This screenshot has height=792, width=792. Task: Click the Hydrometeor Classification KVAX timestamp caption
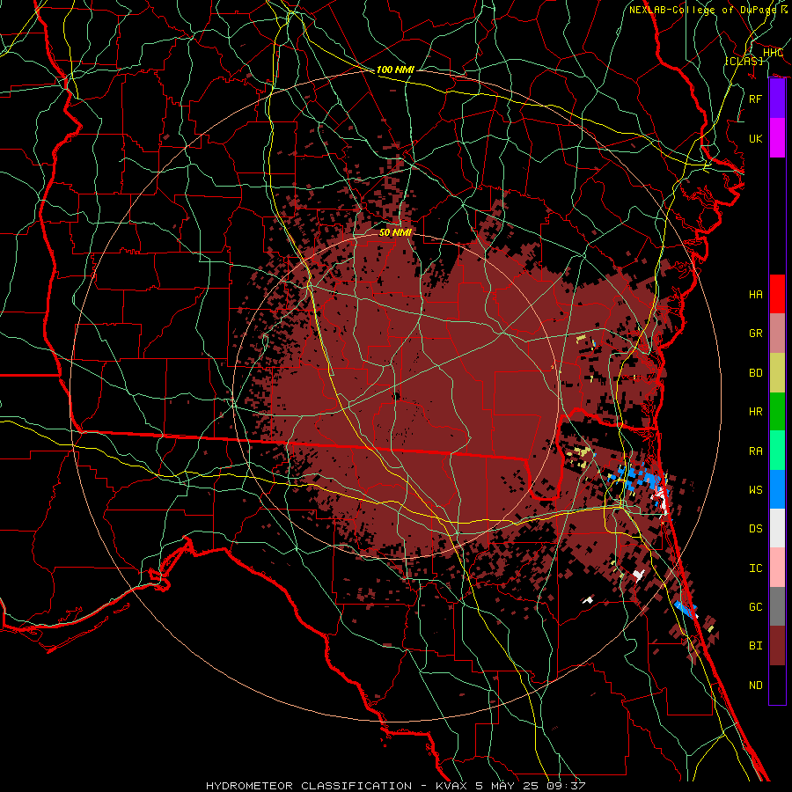pyautogui.click(x=396, y=786)
